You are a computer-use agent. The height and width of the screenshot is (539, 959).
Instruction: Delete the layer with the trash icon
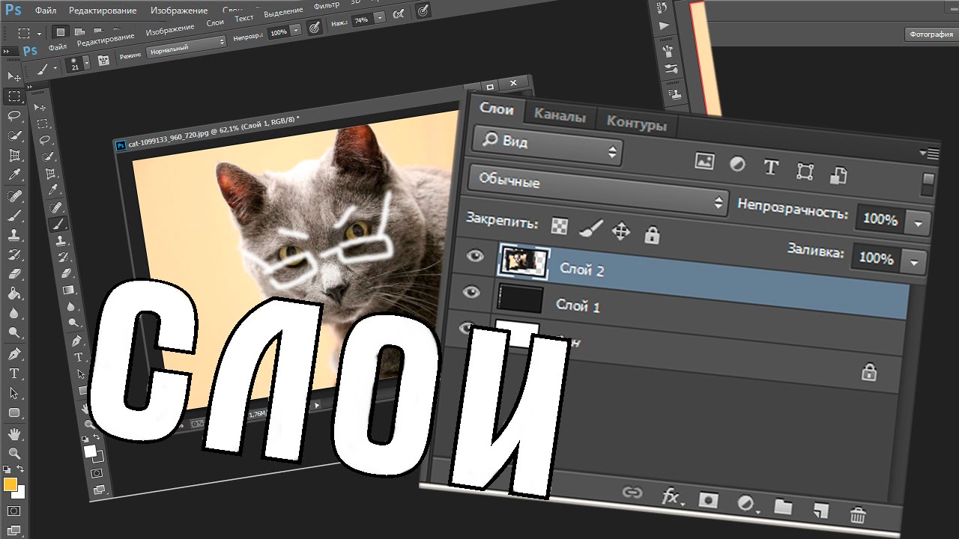[858, 515]
